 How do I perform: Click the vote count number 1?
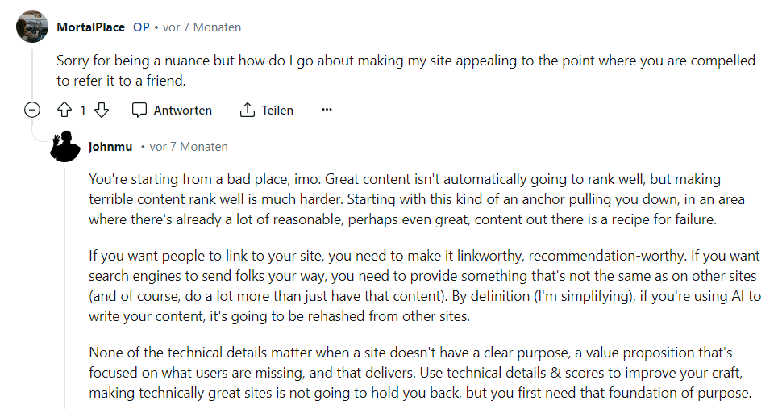83,111
